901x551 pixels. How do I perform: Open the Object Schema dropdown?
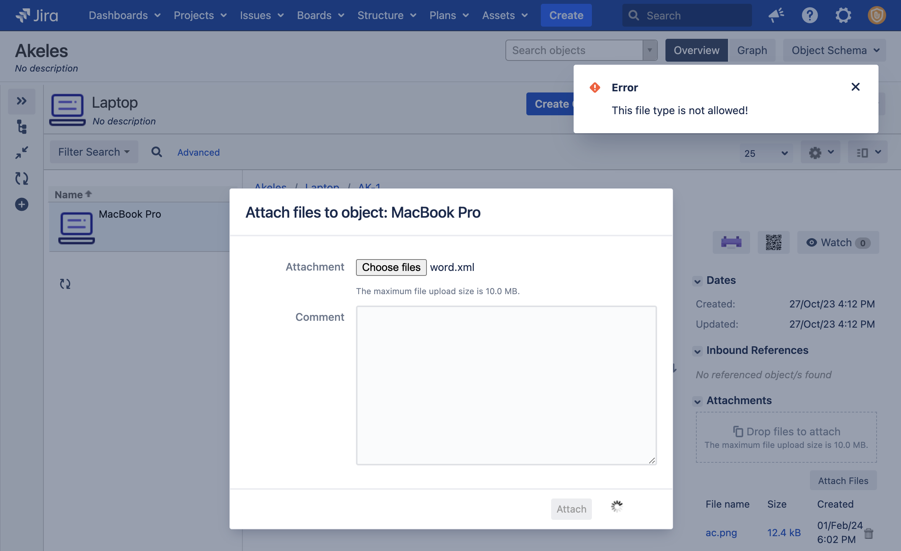click(x=834, y=50)
